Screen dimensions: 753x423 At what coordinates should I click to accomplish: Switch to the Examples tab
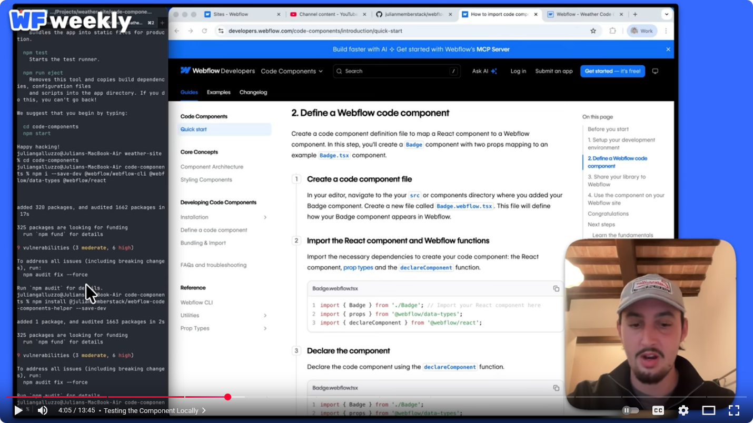(219, 92)
